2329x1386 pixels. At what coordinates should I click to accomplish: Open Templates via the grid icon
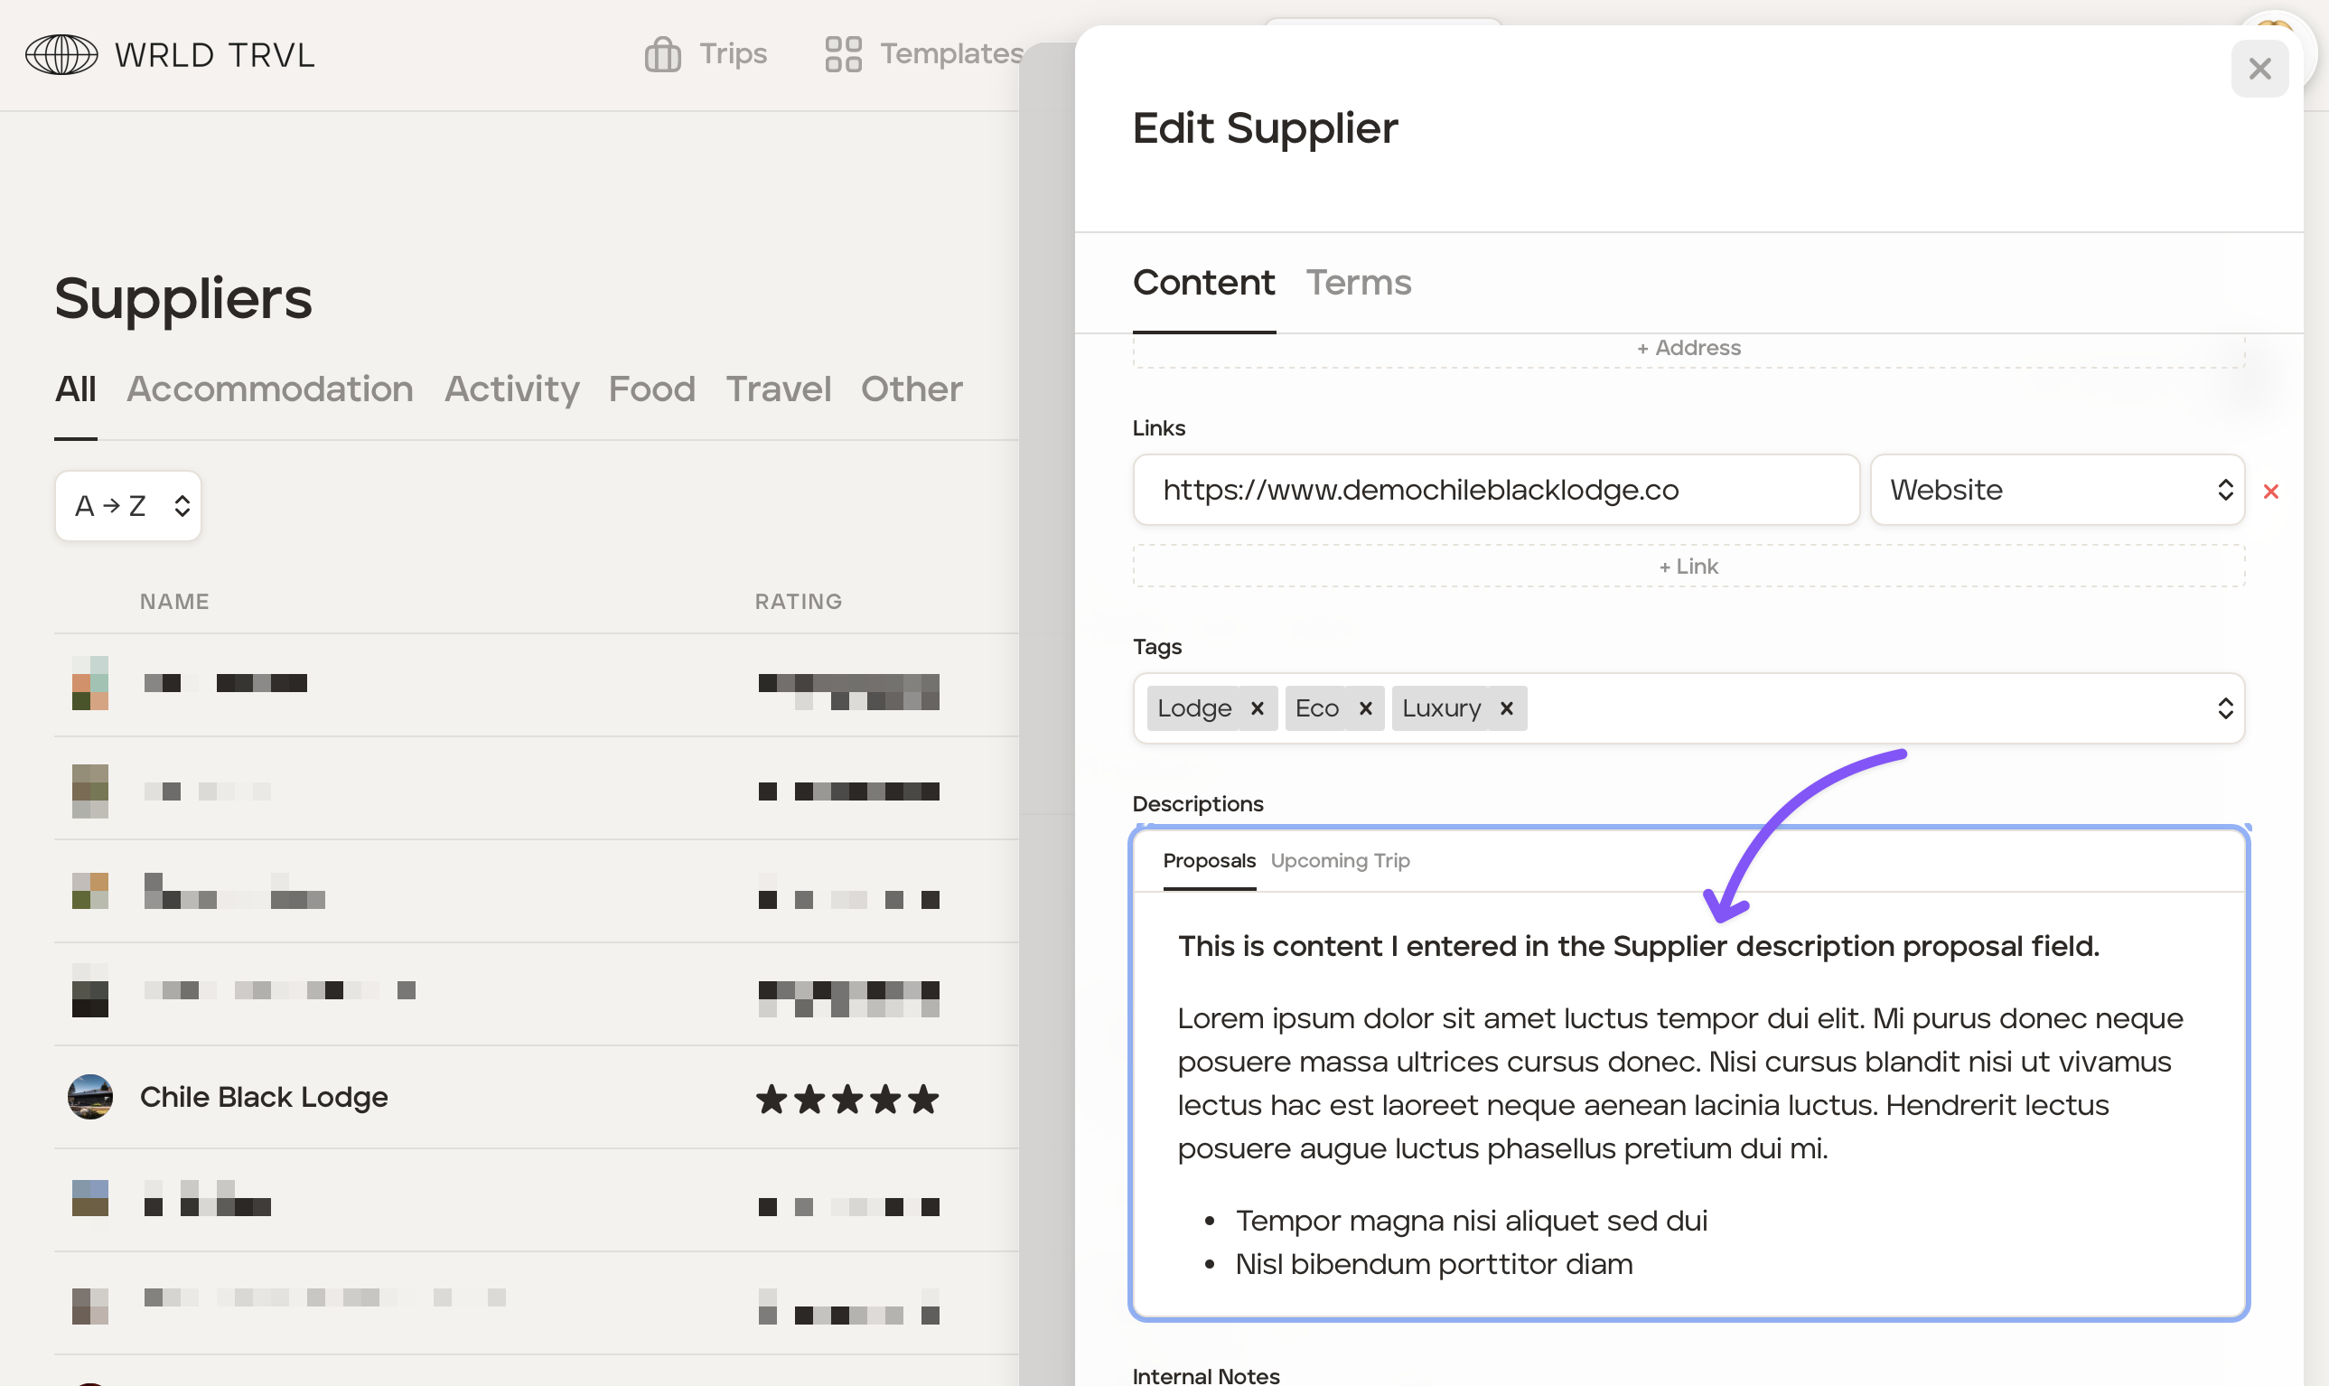[x=842, y=54]
